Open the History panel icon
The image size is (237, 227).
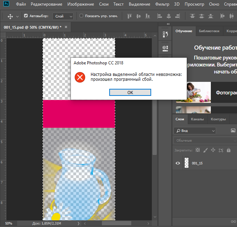point(165,34)
